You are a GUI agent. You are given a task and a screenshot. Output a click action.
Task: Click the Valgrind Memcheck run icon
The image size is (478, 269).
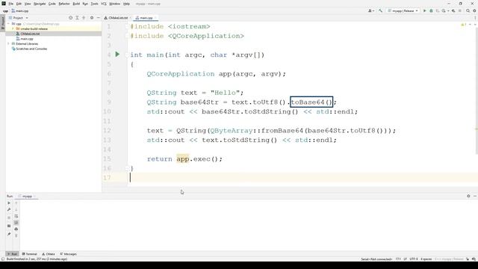coord(453,11)
